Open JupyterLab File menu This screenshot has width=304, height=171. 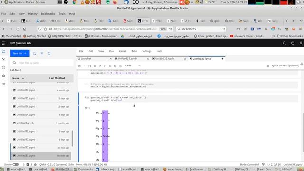click(x=81, y=51)
